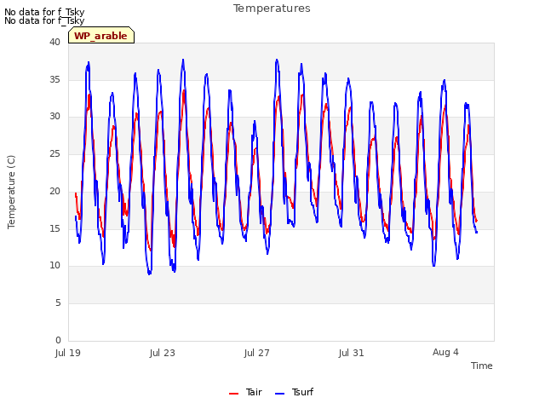Click the second 'No data for f_Tsky' message
This screenshot has width=545, height=409.
44,20
